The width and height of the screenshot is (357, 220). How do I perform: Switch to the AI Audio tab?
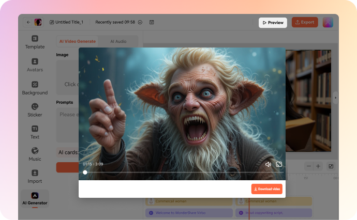click(x=118, y=41)
